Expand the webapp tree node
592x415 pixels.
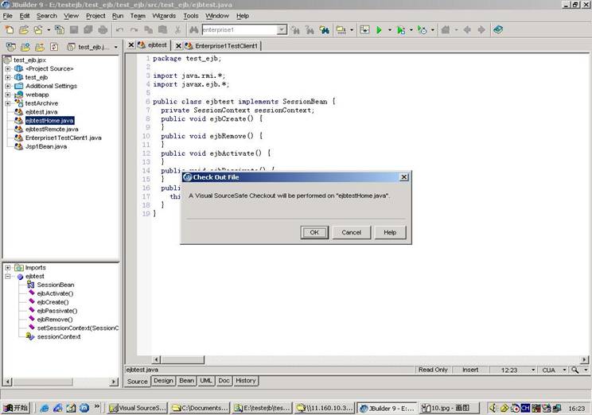(x=7, y=95)
